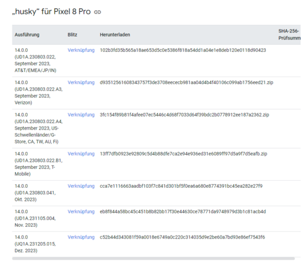This screenshot has width=306, height=265.
Task: Click the cca7e1116663aadb... download entry
Action: [x=181, y=186]
